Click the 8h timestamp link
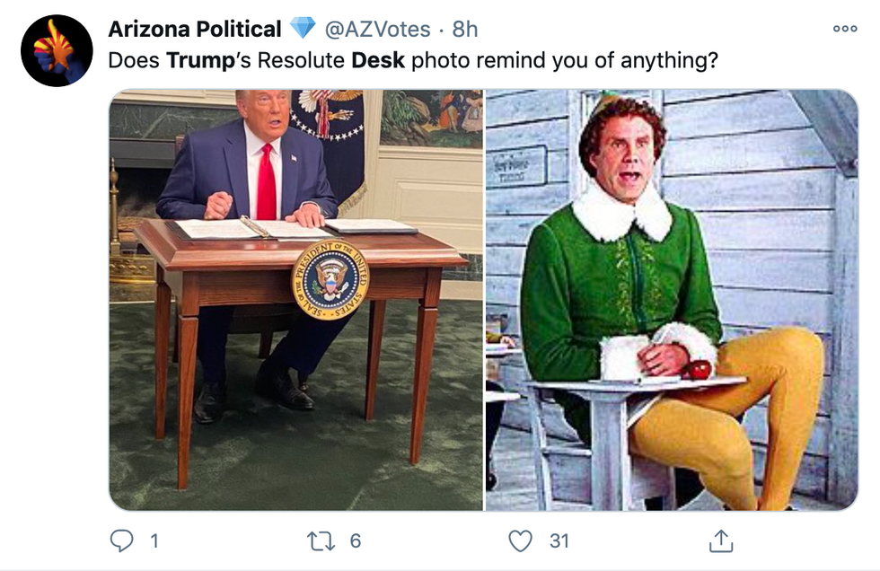The height and width of the screenshot is (571, 880). pyautogui.click(x=465, y=30)
